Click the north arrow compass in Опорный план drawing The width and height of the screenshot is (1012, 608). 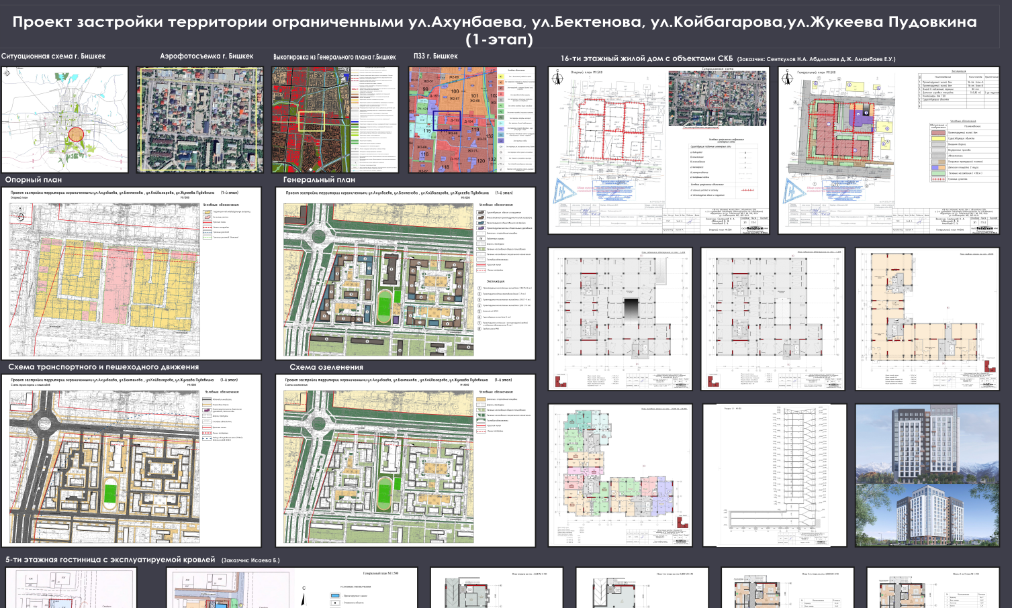click(x=21, y=216)
